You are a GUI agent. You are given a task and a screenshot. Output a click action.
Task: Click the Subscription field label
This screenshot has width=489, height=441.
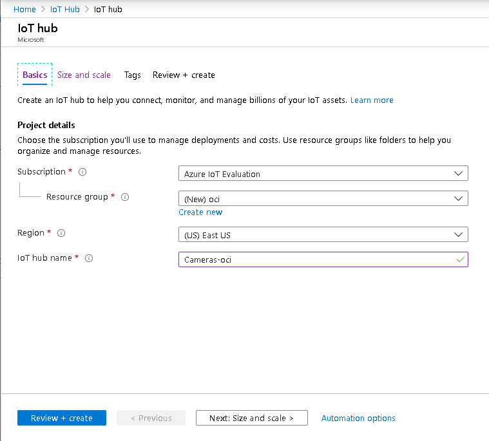pyautogui.click(x=41, y=172)
